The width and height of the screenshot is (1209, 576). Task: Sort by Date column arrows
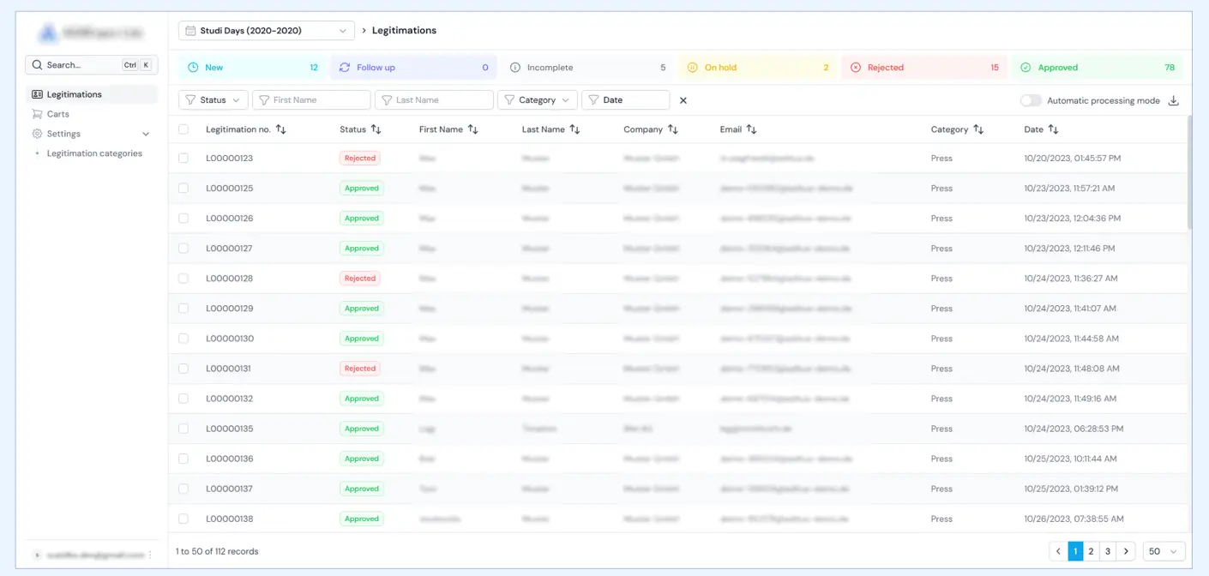[1053, 129]
